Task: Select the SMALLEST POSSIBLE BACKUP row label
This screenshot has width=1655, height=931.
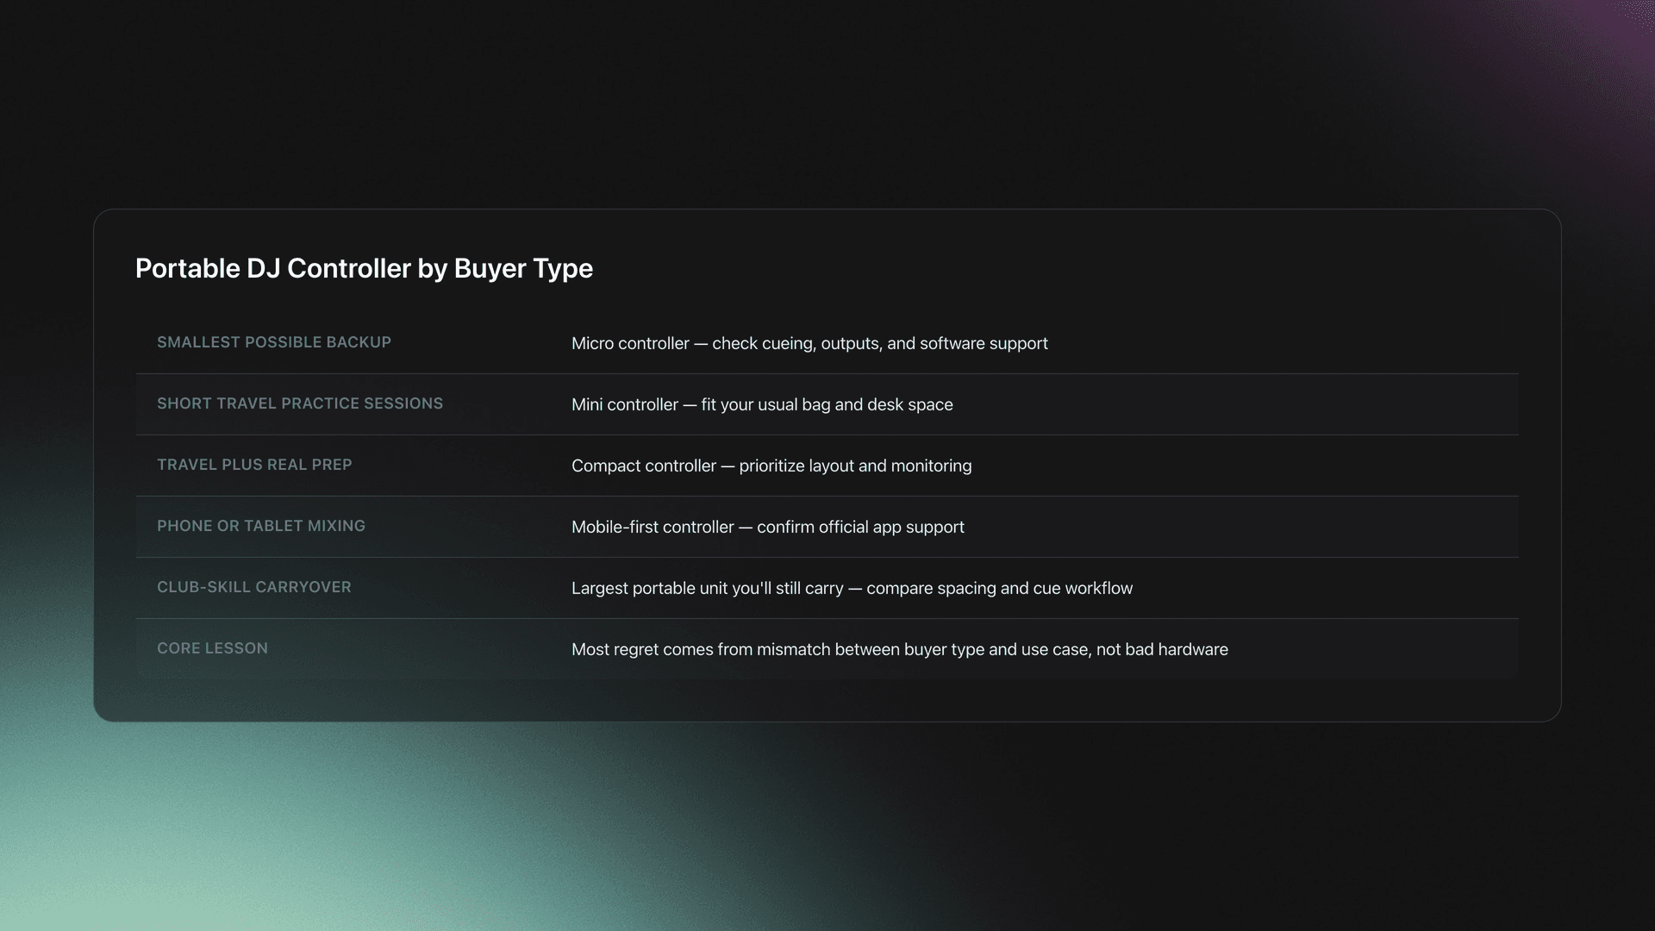Action: tap(274, 342)
